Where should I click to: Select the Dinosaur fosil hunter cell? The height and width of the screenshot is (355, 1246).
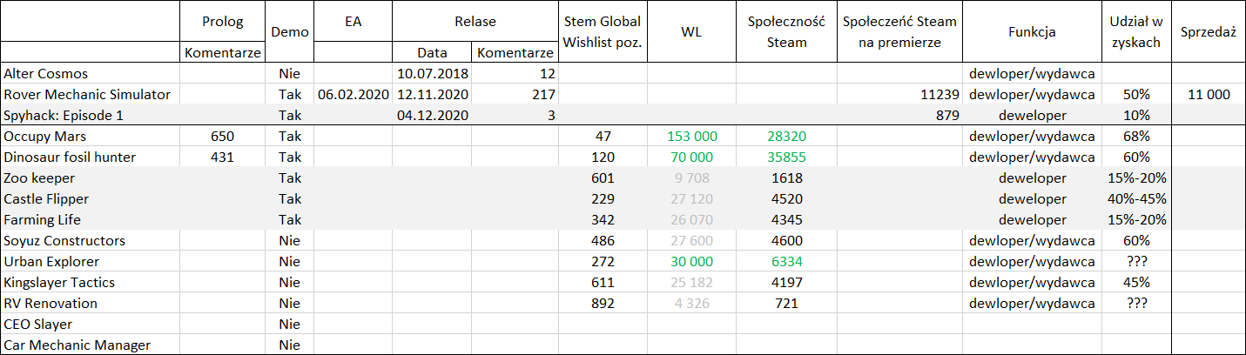coord(70,157)
